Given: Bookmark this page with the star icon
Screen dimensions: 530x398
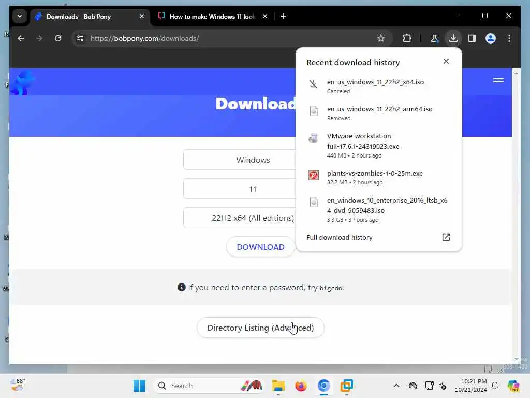Looking at the screenshot, I should coord(381,38).
